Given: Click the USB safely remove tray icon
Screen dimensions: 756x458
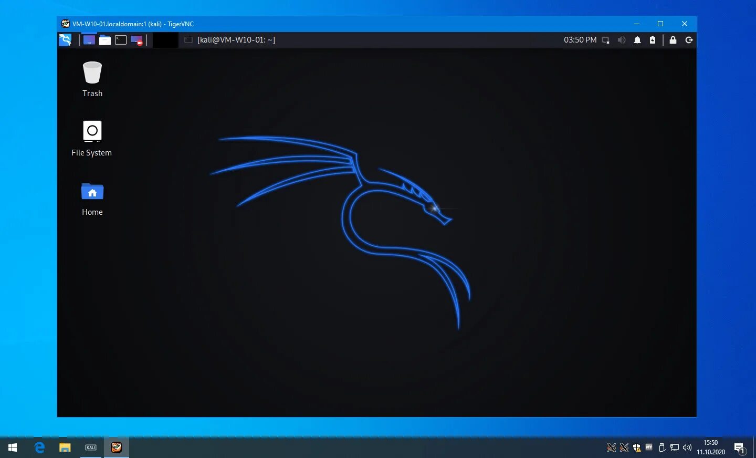Looking at the screenshot, I should point(662,447).
